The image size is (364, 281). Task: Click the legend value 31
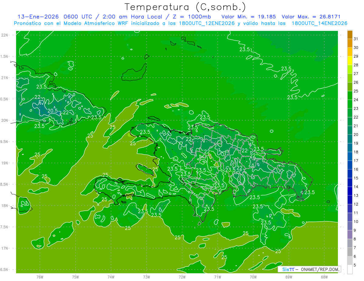356,39
